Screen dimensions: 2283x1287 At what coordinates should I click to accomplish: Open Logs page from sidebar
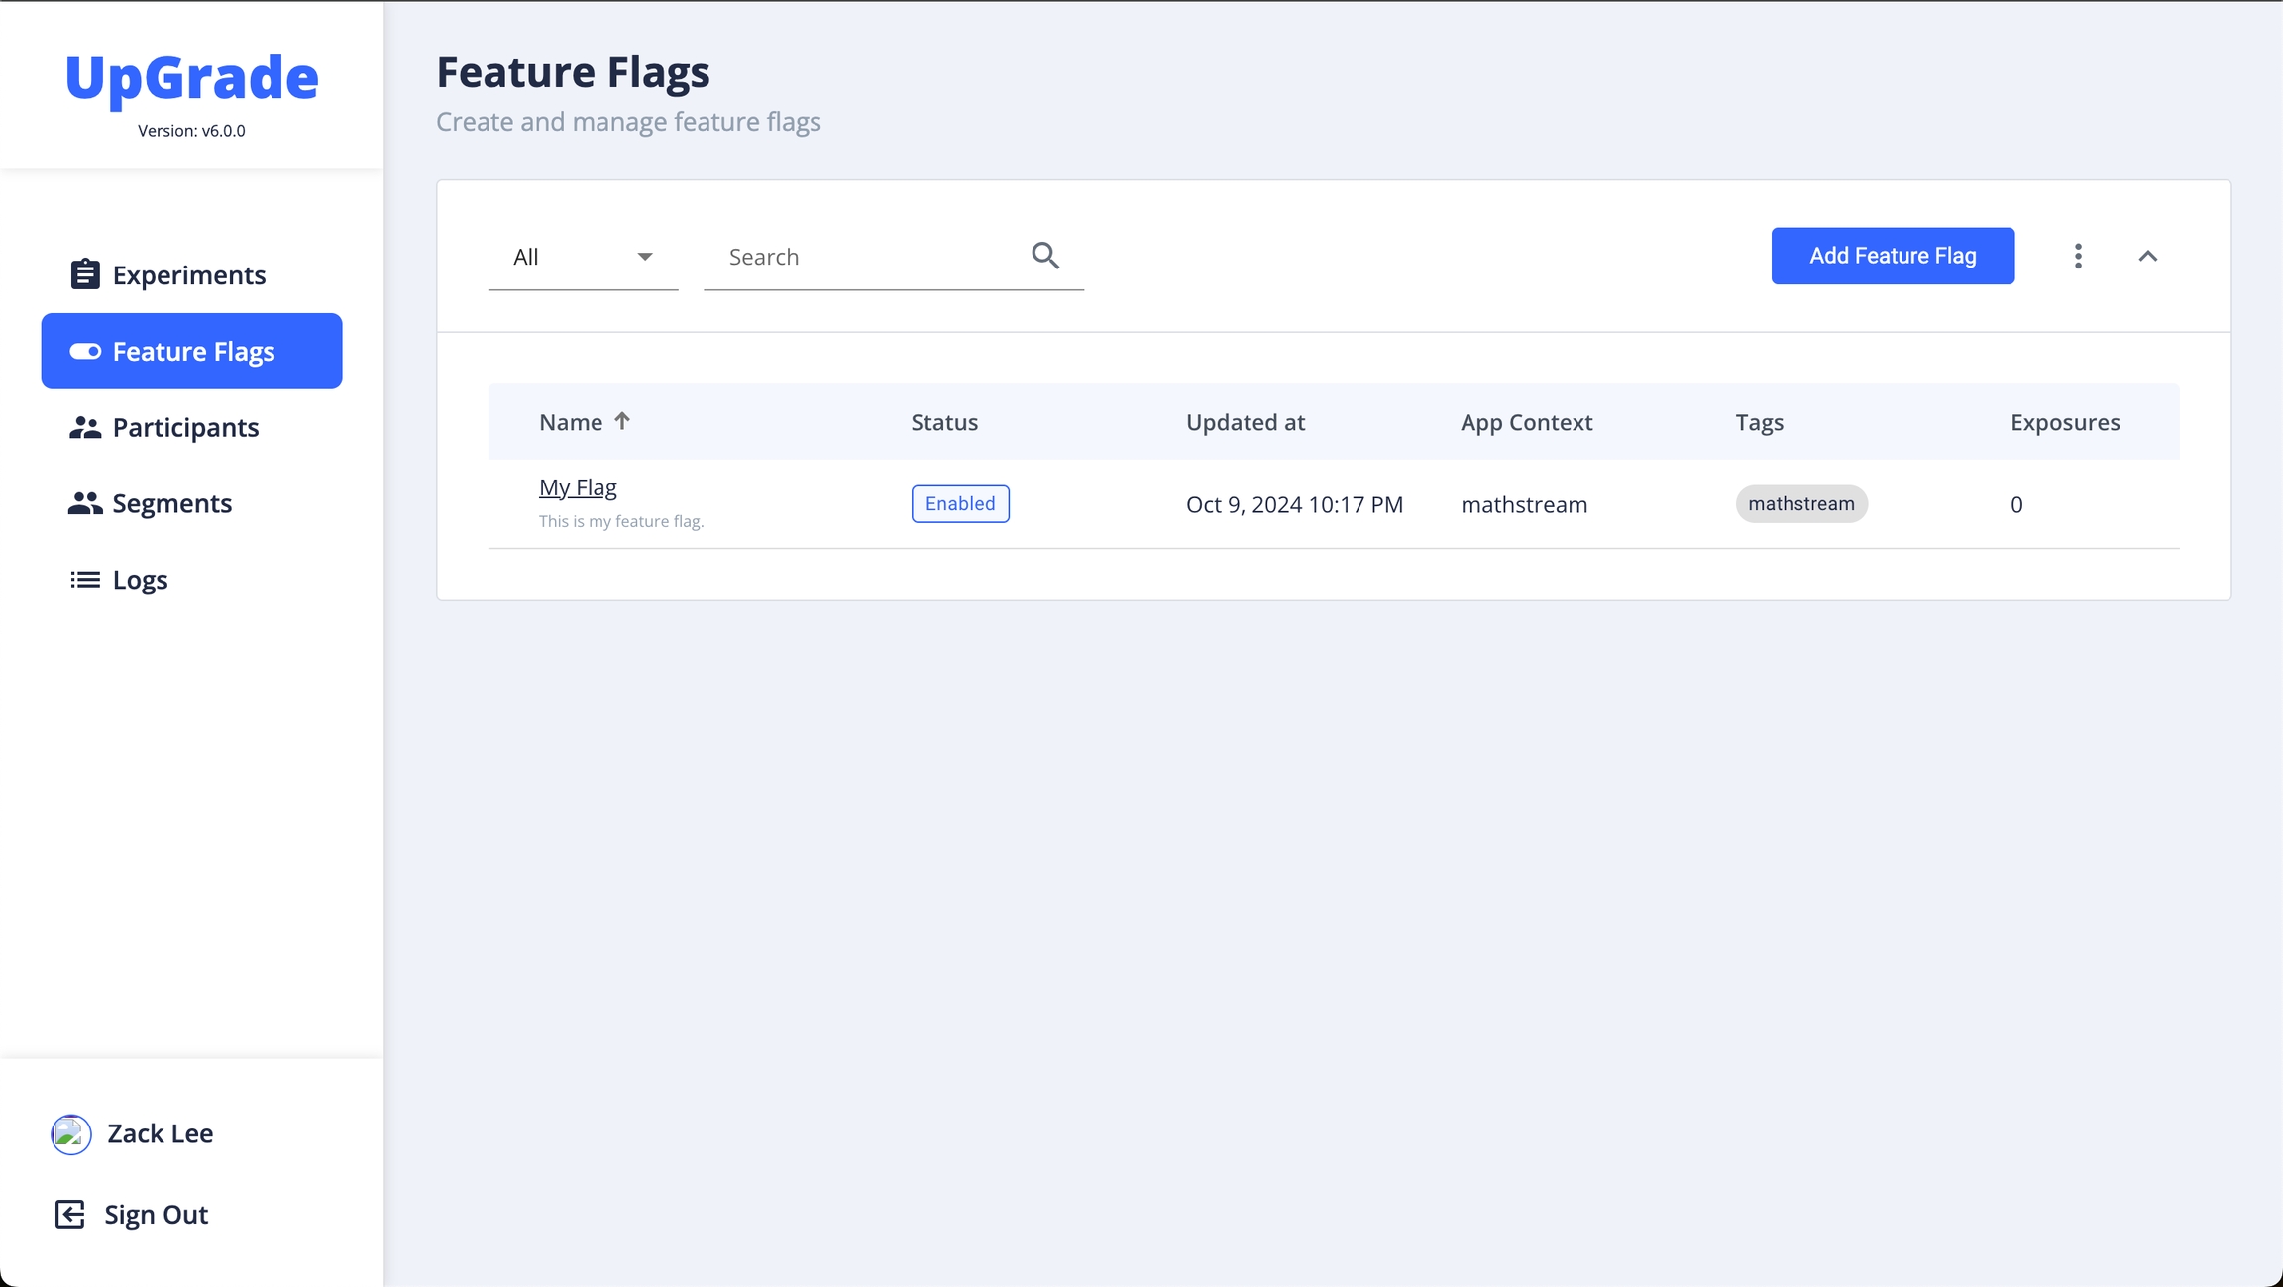[140, 580]
